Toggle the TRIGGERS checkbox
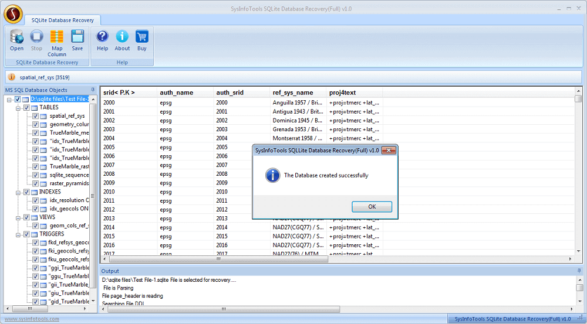 click(26, 234)
